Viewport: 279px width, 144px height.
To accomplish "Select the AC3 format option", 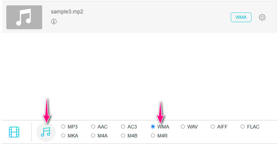I will tap(123, 127).
